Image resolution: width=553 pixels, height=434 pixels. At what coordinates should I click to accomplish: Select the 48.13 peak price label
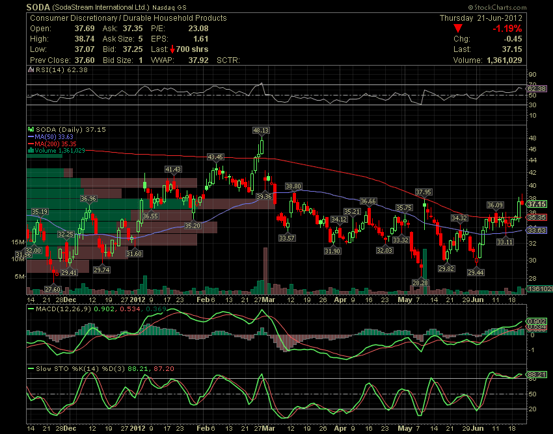261,131
